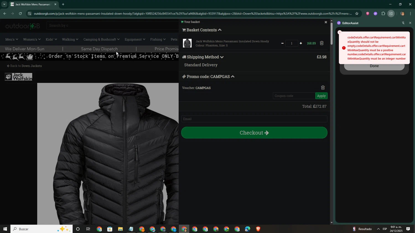
Task: Close the EditorAssist side panel
Action: [x=410, y=23]
